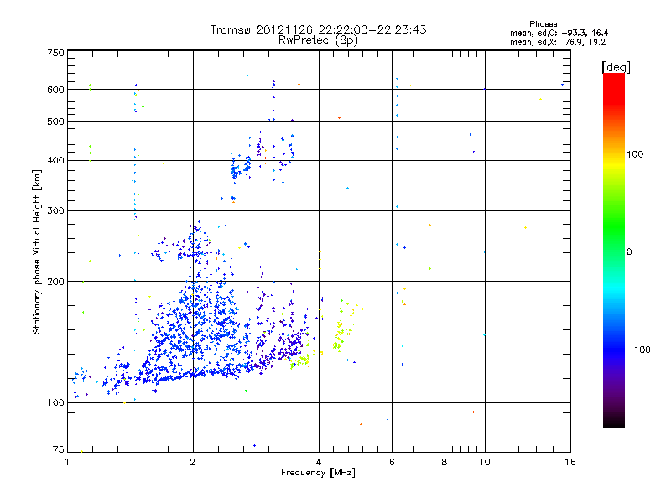Viewport: 671px width, 503px height.
Task: Click the '500' y-axis tick label
Action: (55, 122)
